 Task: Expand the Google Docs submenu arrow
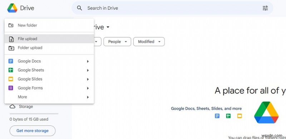point(88,62)
